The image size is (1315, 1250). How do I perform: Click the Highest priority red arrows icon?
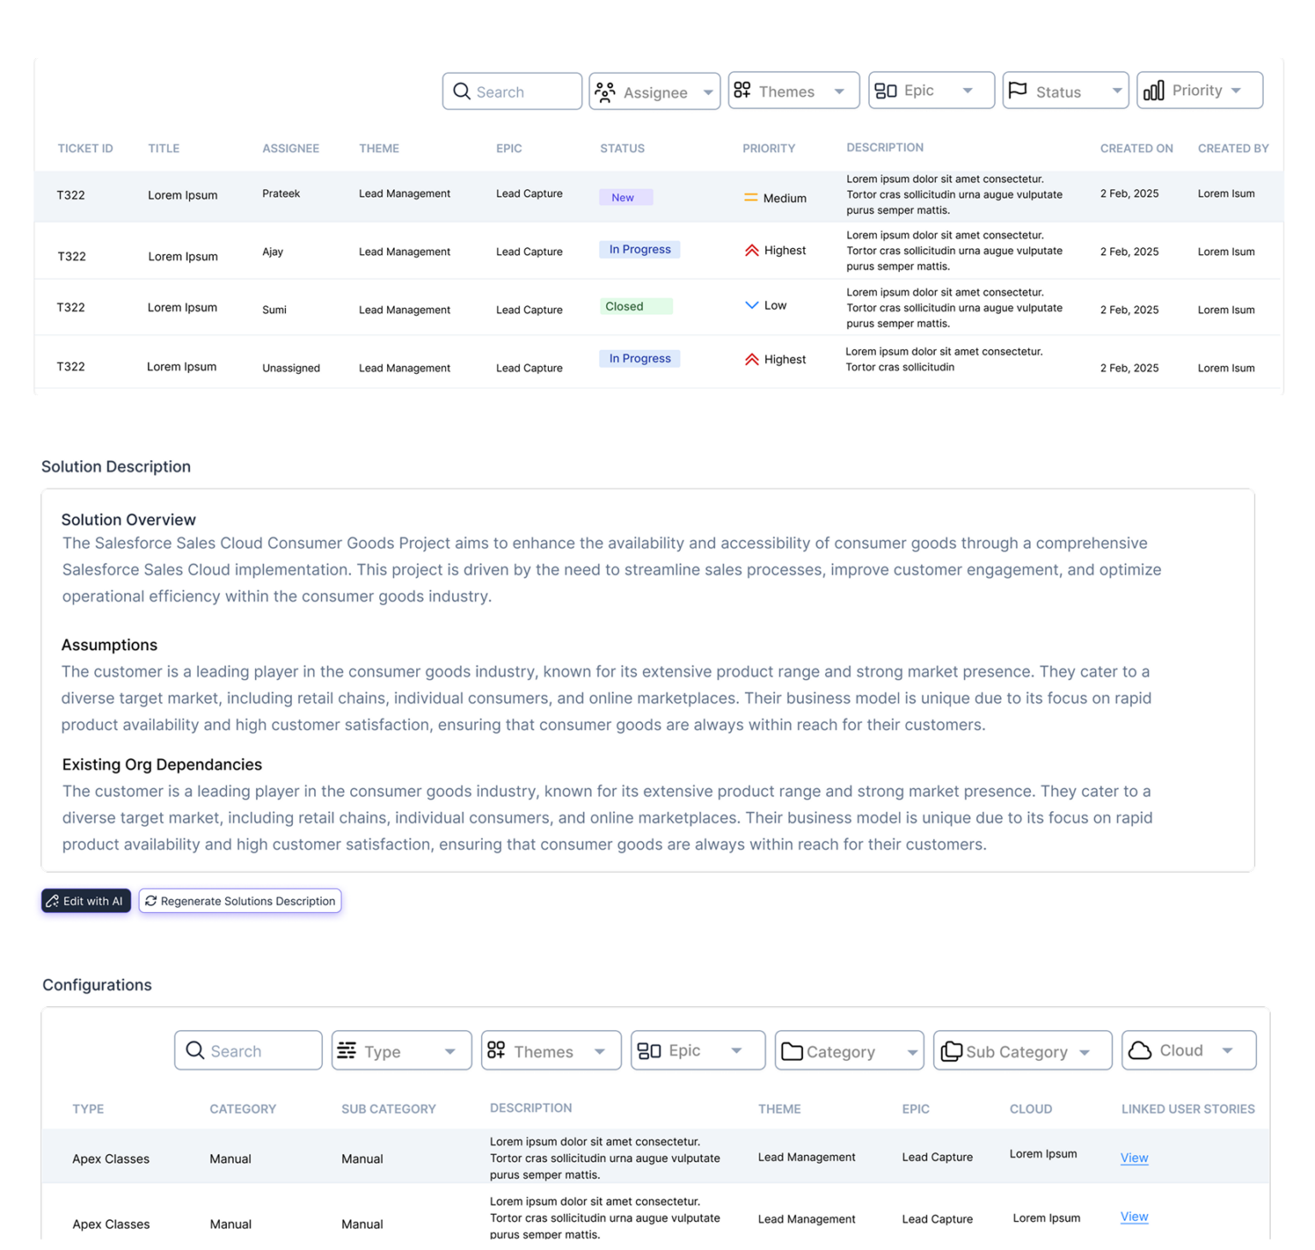(x=752, y=250)
